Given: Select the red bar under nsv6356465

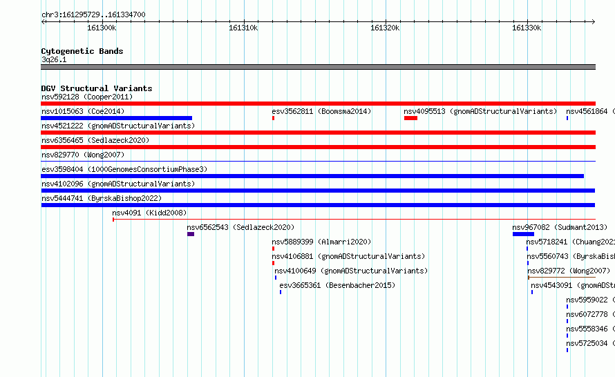Looking at the screenshot, I should click(318, 147).
